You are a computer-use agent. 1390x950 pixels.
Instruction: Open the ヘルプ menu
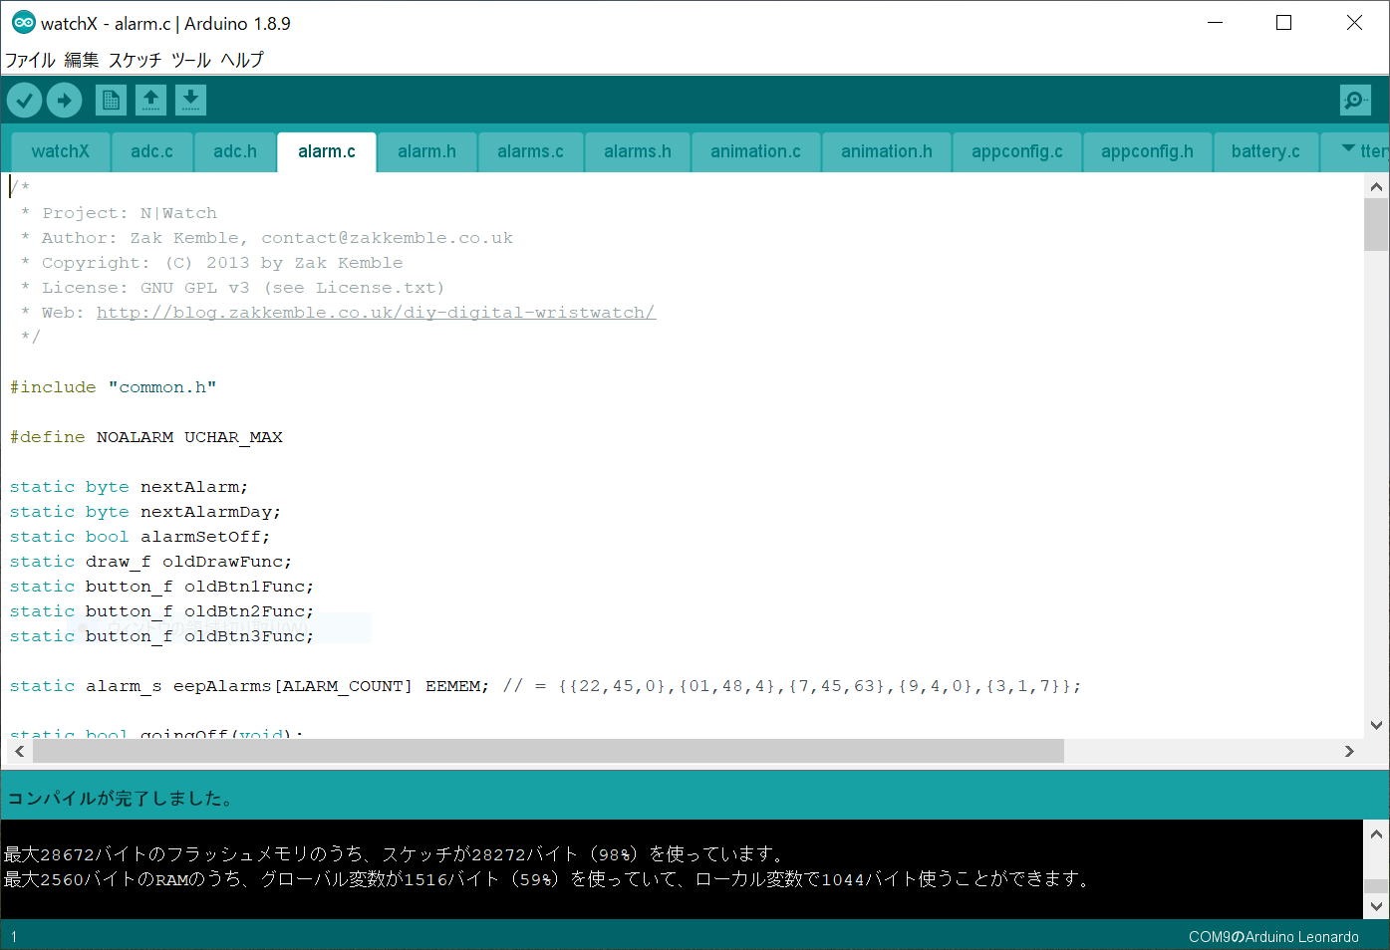(242, 60)
